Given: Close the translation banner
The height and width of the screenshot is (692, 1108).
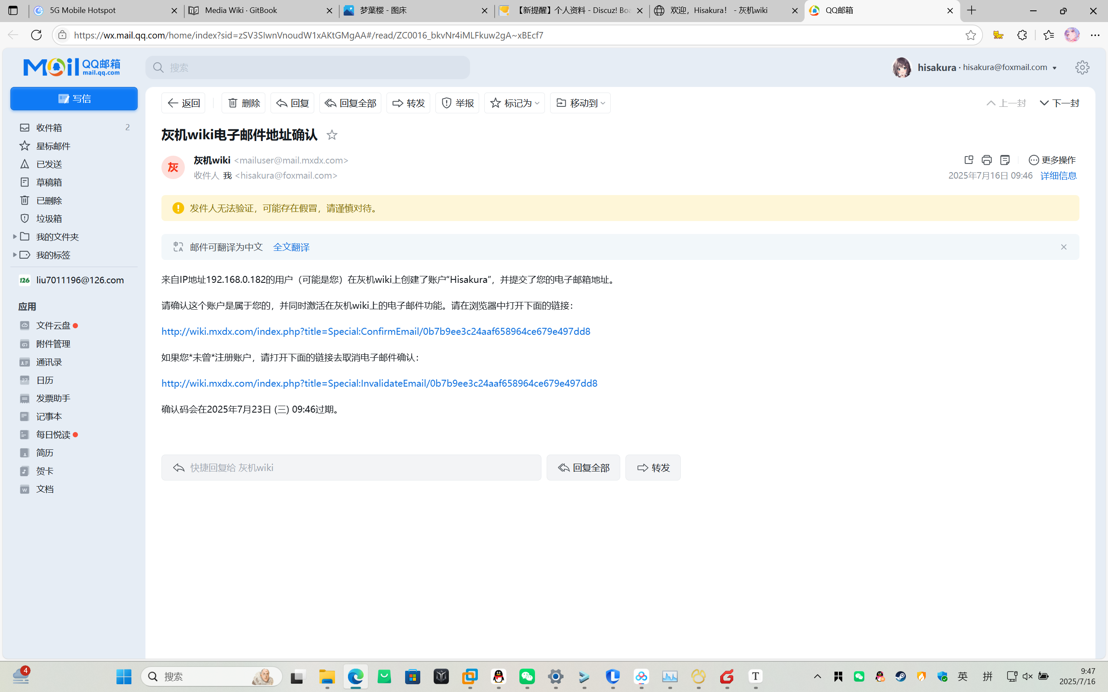Looking at the screenshot, I should pyautogui.click(x=1063, y=247).
